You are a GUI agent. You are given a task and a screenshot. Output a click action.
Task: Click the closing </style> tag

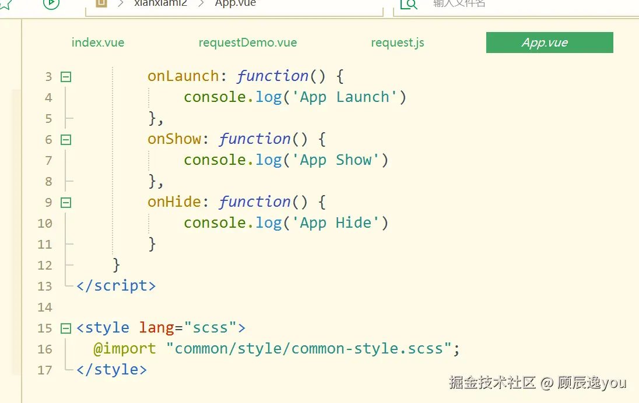[x=112, y=370]
